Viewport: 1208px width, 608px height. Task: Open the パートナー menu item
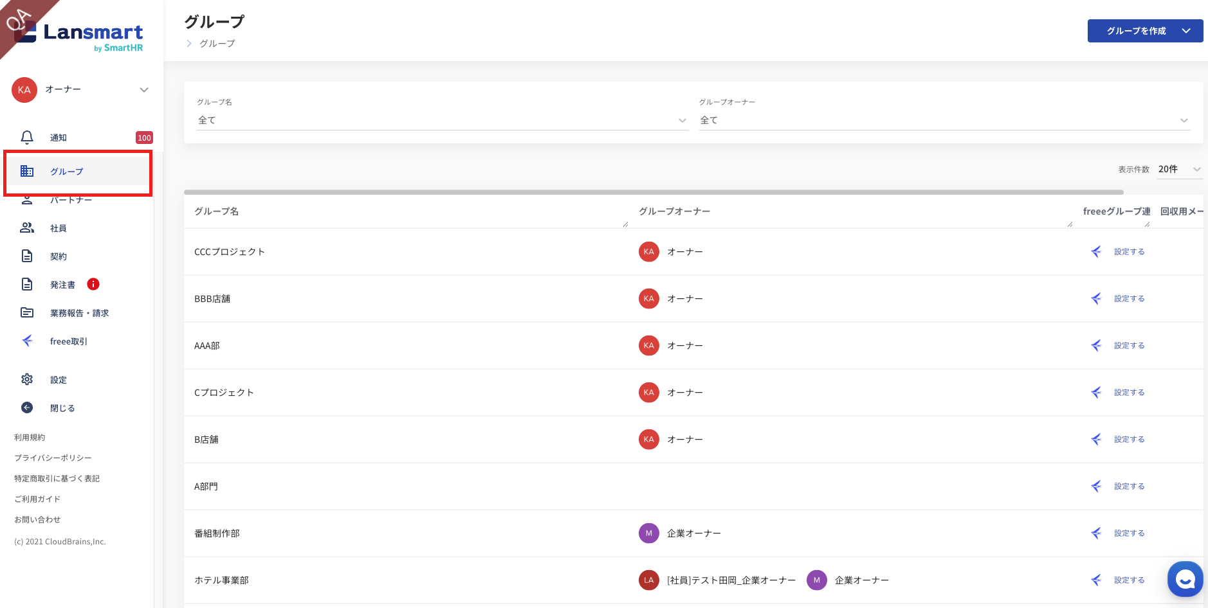pyautogui.click(x=71, y=201)
